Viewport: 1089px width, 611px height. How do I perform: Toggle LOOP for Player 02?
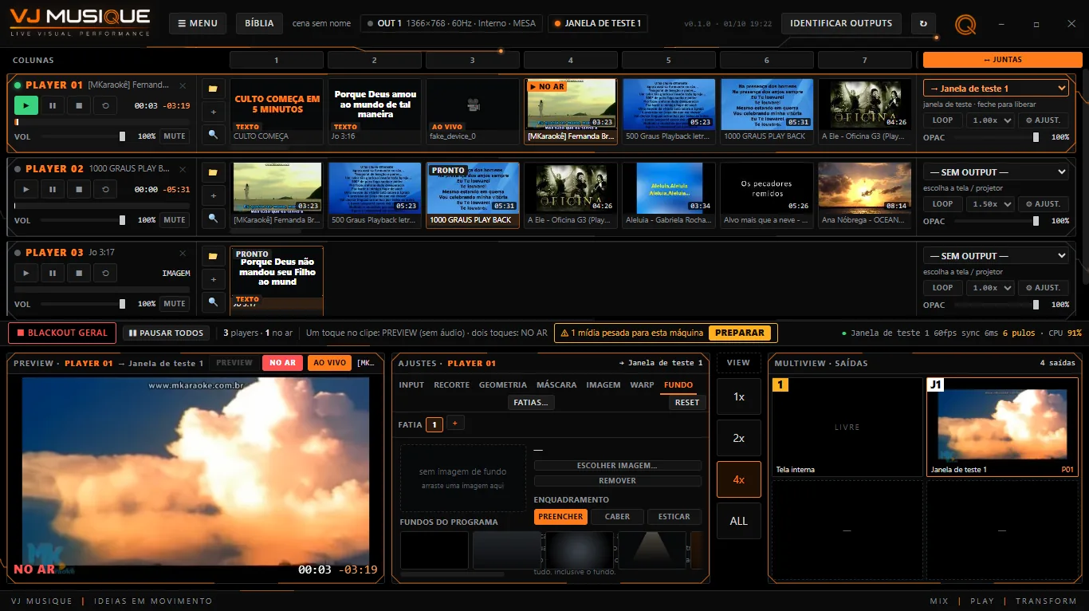tap(943, 204)
